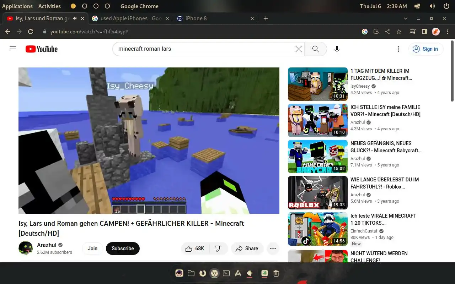Image resolution: width=455 pixels, height=284 pixels.
Task: Open the top bar display/windows indicator
Action: (417, 6)
